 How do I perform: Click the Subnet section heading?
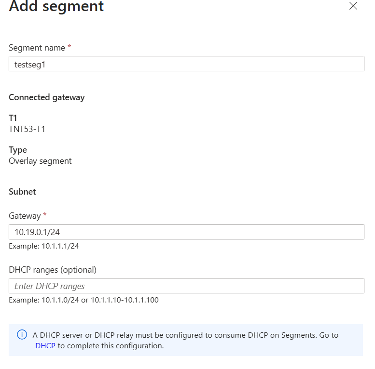click(22, 191)
